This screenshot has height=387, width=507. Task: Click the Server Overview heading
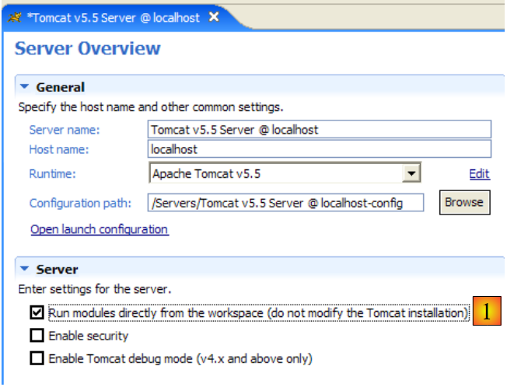[88, 48]
